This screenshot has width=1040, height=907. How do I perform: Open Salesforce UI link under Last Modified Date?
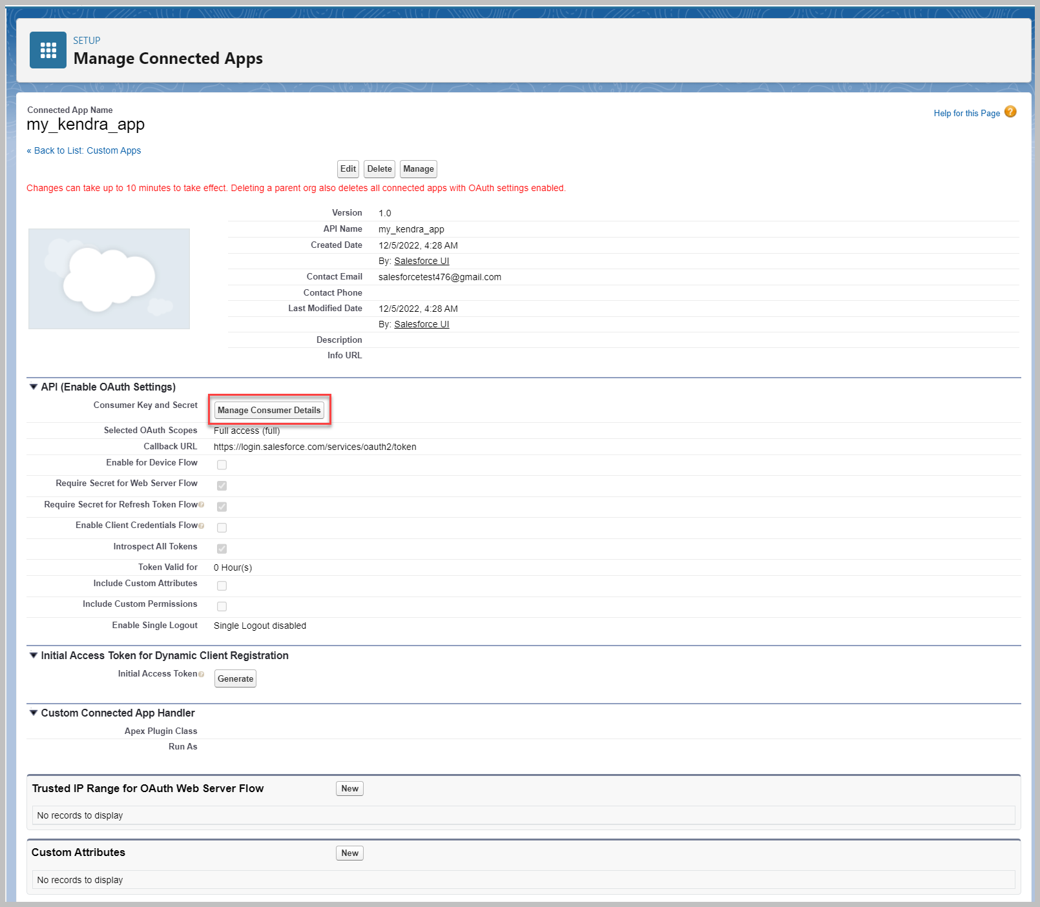pyautogui.click(x=422, y=324)
